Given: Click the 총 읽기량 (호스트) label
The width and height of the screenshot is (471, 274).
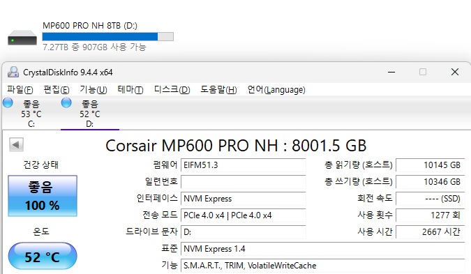Looking at the screenshot, I should (359, 165).
